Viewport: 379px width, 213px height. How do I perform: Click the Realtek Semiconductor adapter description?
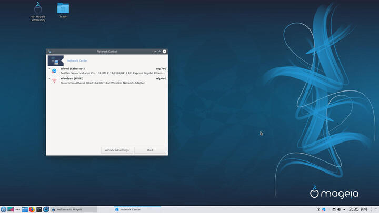click(x=113, y=73)
